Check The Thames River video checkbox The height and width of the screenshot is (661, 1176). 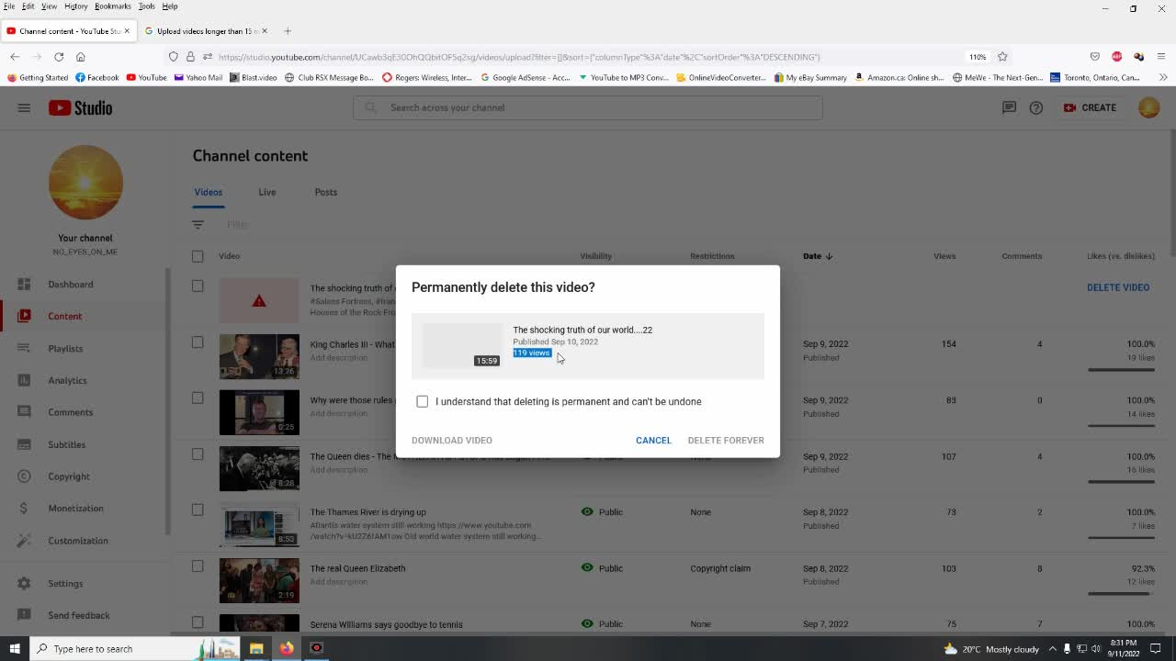(198, 510)
